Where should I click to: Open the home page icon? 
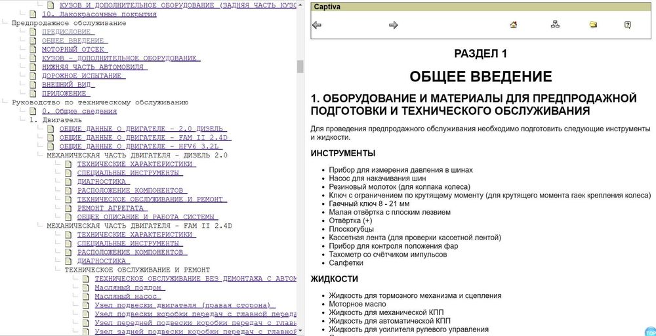(514, 25)
